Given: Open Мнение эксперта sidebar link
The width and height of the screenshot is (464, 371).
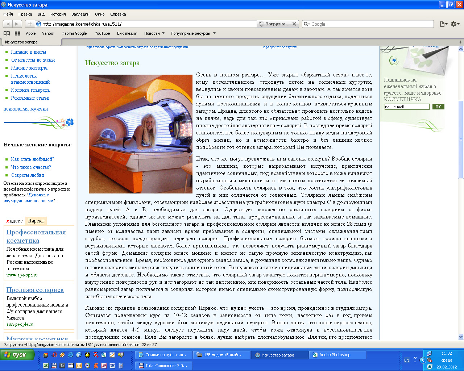Looking at the screenshot, I should pos(29,68).
